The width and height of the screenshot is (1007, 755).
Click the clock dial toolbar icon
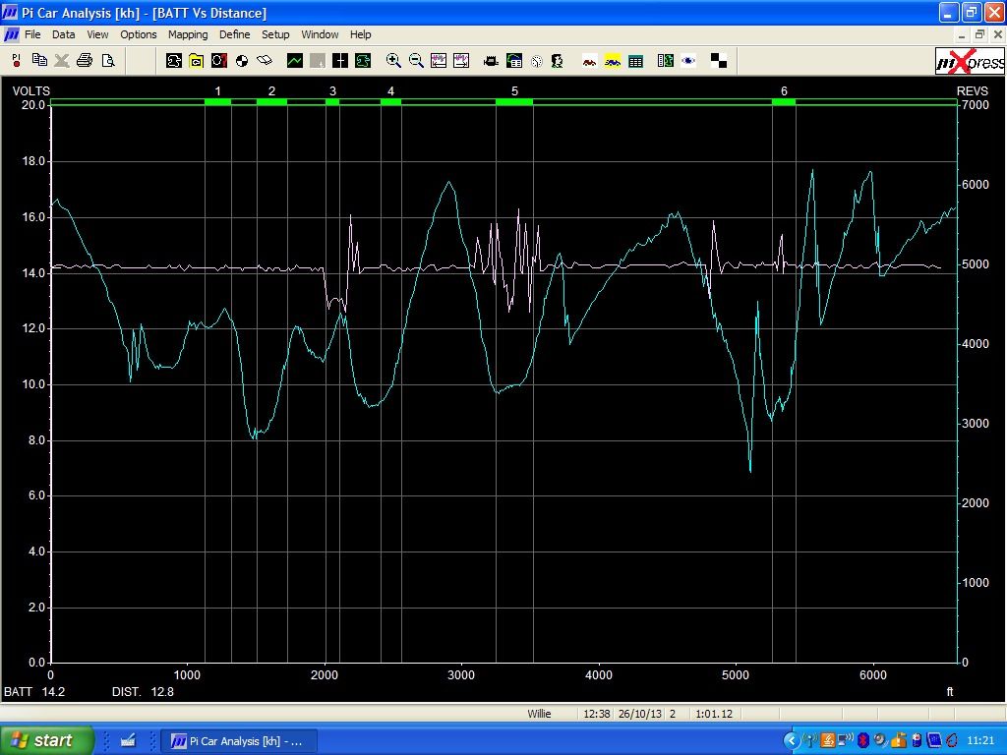[x=537, y=60]
